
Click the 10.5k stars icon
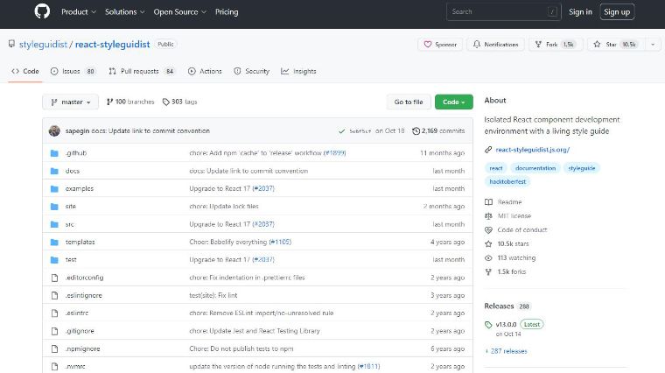click(488, 244)
